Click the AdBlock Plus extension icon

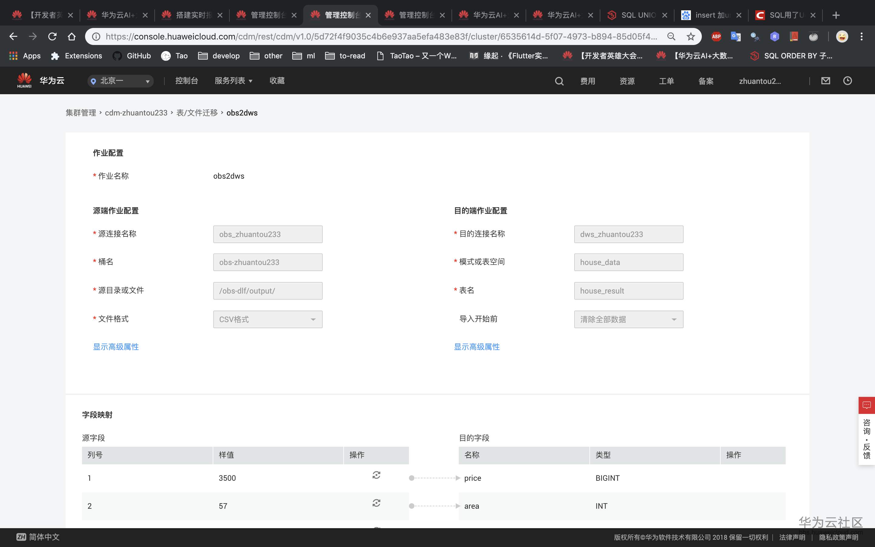click(x=716, y=36)
